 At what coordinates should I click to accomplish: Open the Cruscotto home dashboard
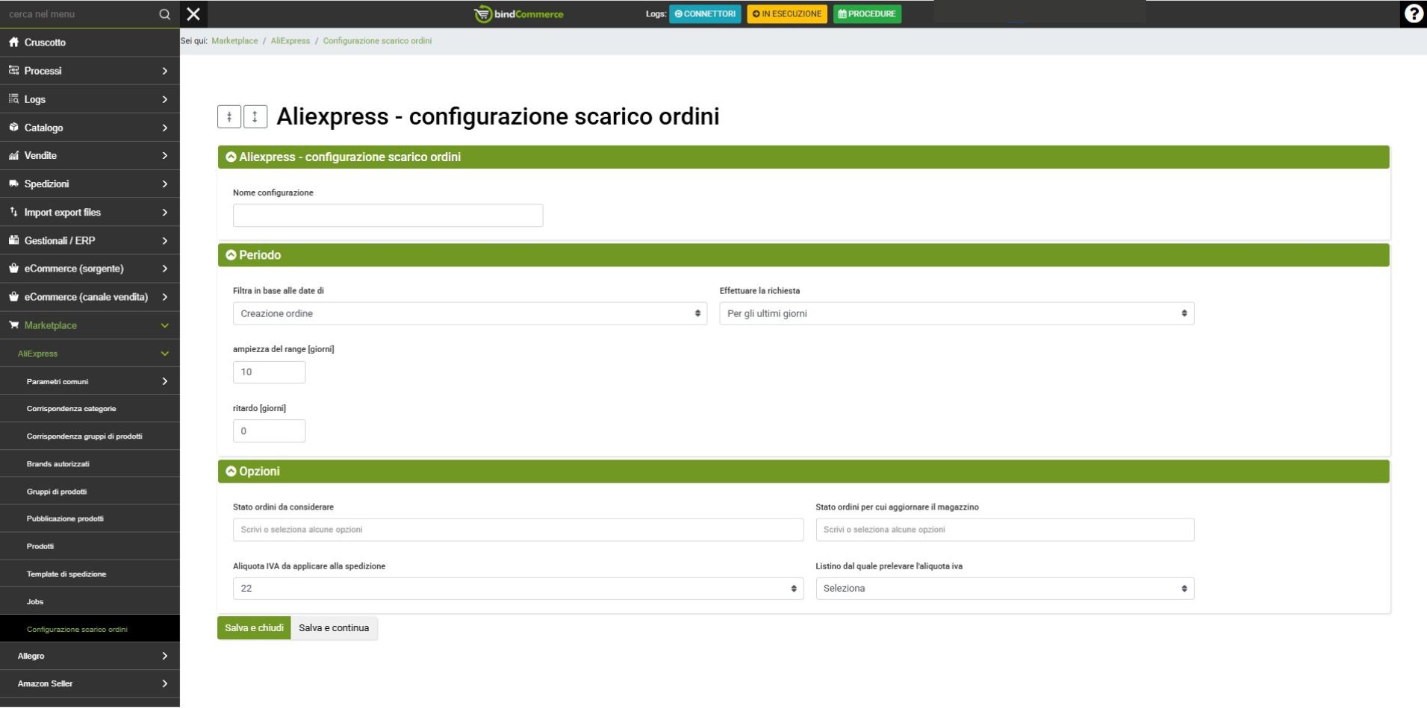click(45, 43)
